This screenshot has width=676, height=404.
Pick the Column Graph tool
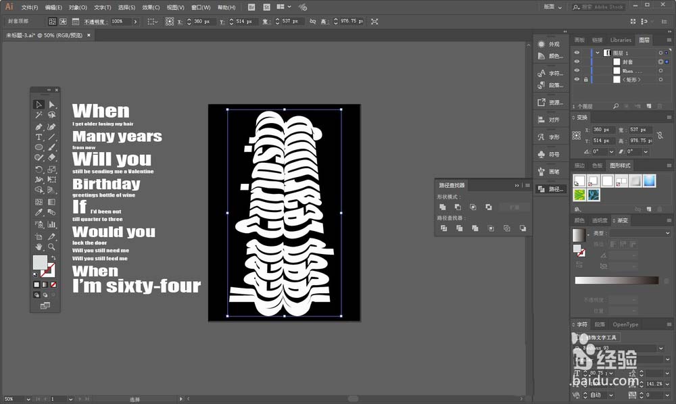[52, 224]
